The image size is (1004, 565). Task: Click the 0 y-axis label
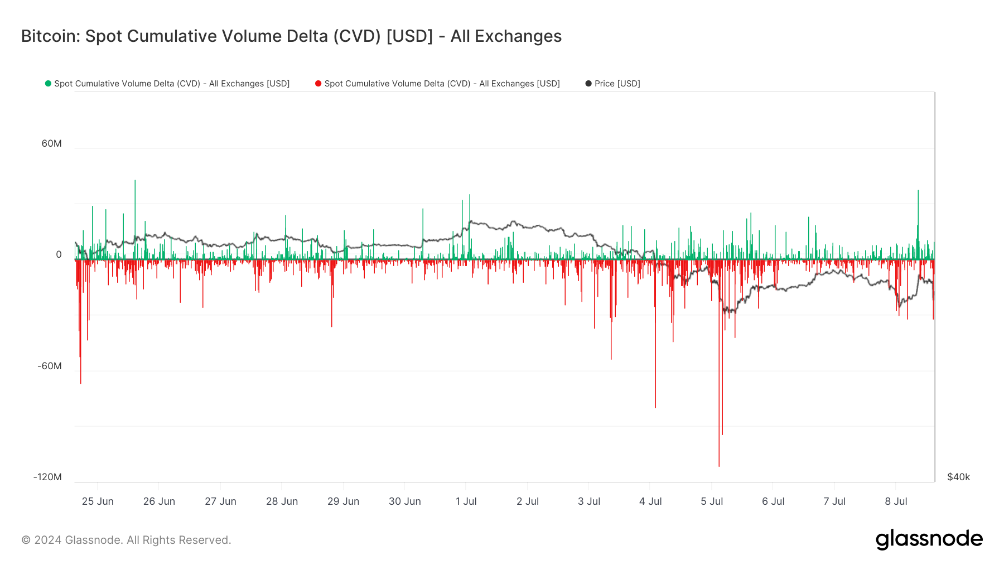pyautogui.click(x=59, y=255)
